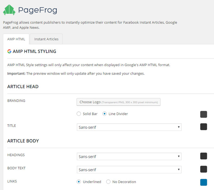
Task: Select the Line Divider radio option
Action: click(x=104, y=114)
